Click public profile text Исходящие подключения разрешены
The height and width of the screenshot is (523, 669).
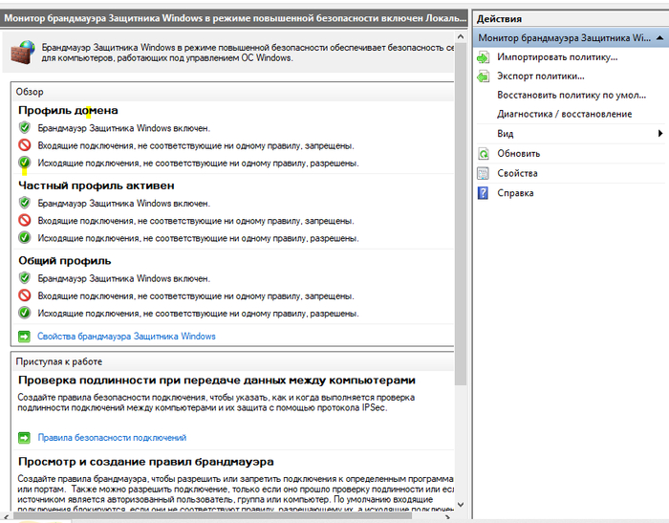tap(198, 314)
